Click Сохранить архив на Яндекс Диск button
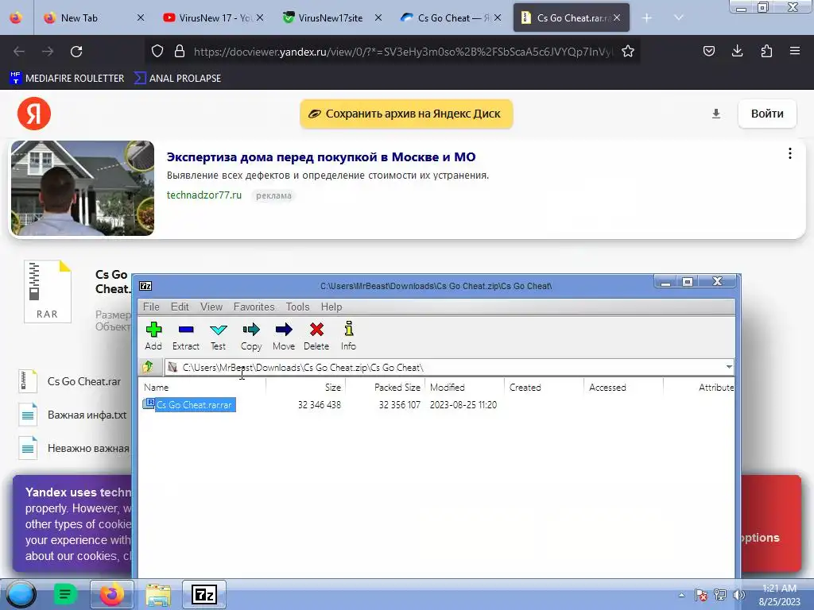 click(x=406, y=114)
